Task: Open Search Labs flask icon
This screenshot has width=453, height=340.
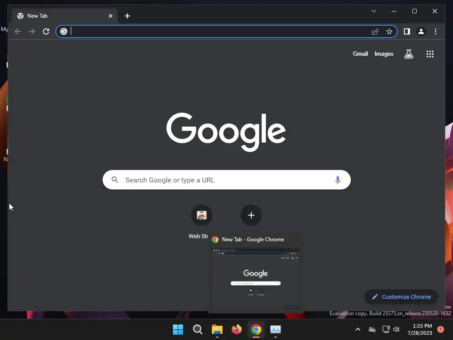Action: pos(408,54)
